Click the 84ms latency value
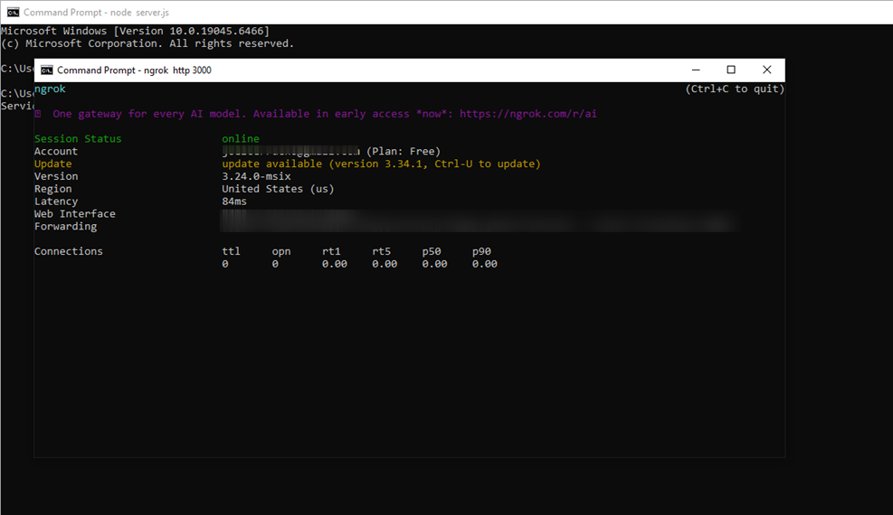Image resolution: width=893 pixels, height=515 pixels. [234, 201]
